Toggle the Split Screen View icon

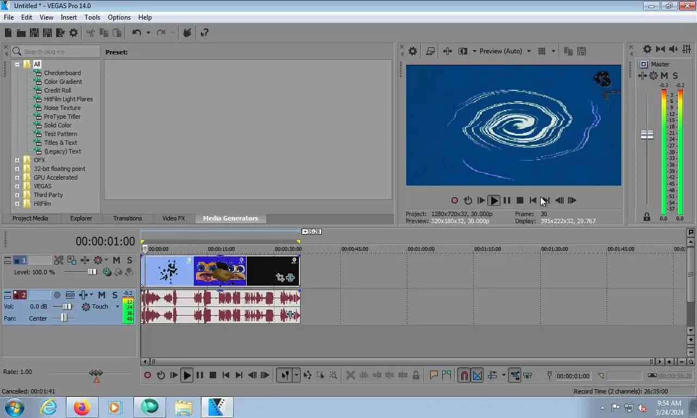(x=463, y=51)
